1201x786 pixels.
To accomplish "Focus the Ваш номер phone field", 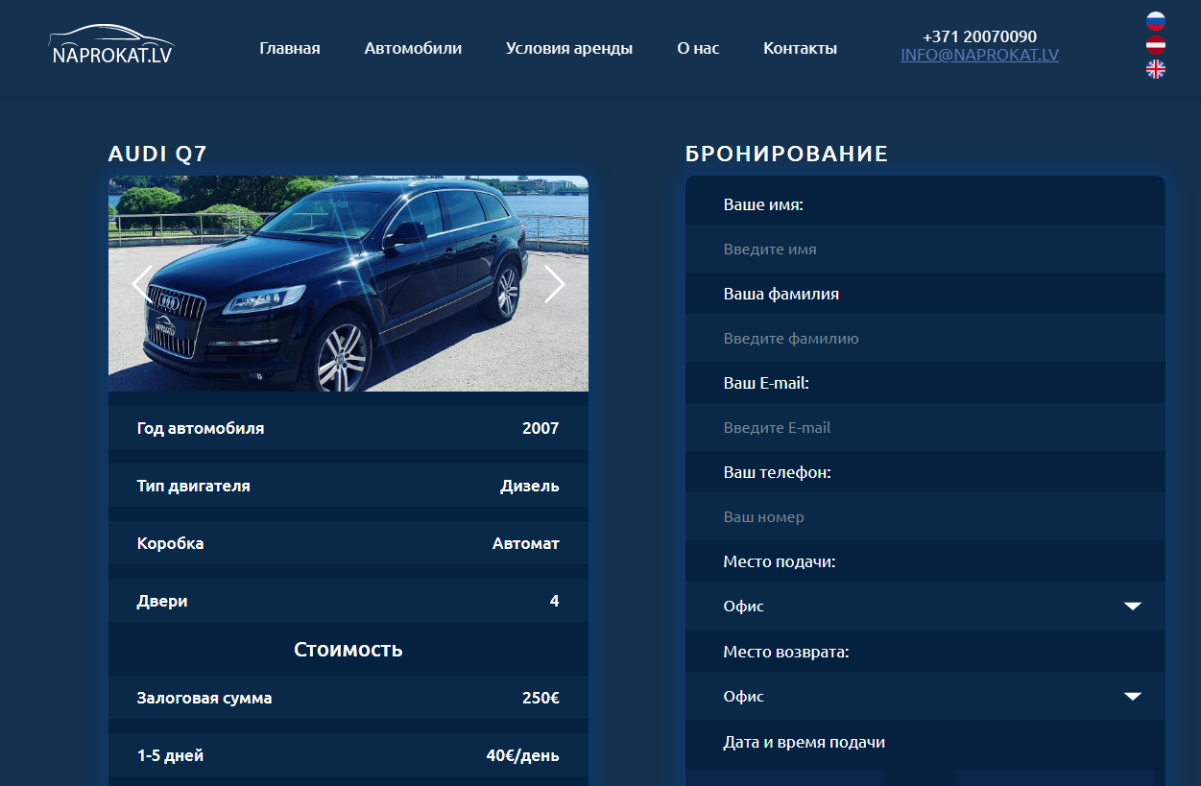I will 925,516.
